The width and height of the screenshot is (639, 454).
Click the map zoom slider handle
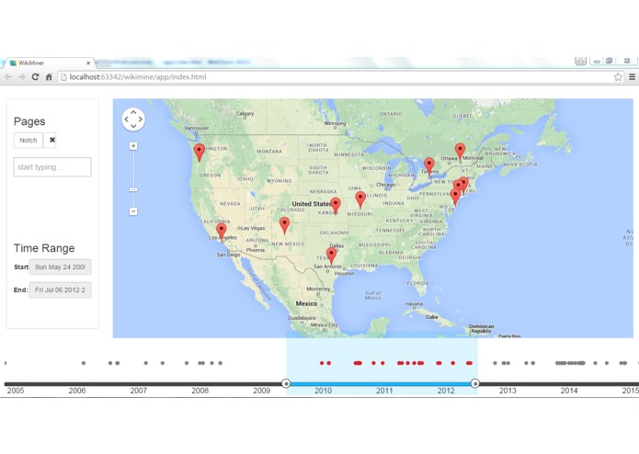[x=133, y=189]
